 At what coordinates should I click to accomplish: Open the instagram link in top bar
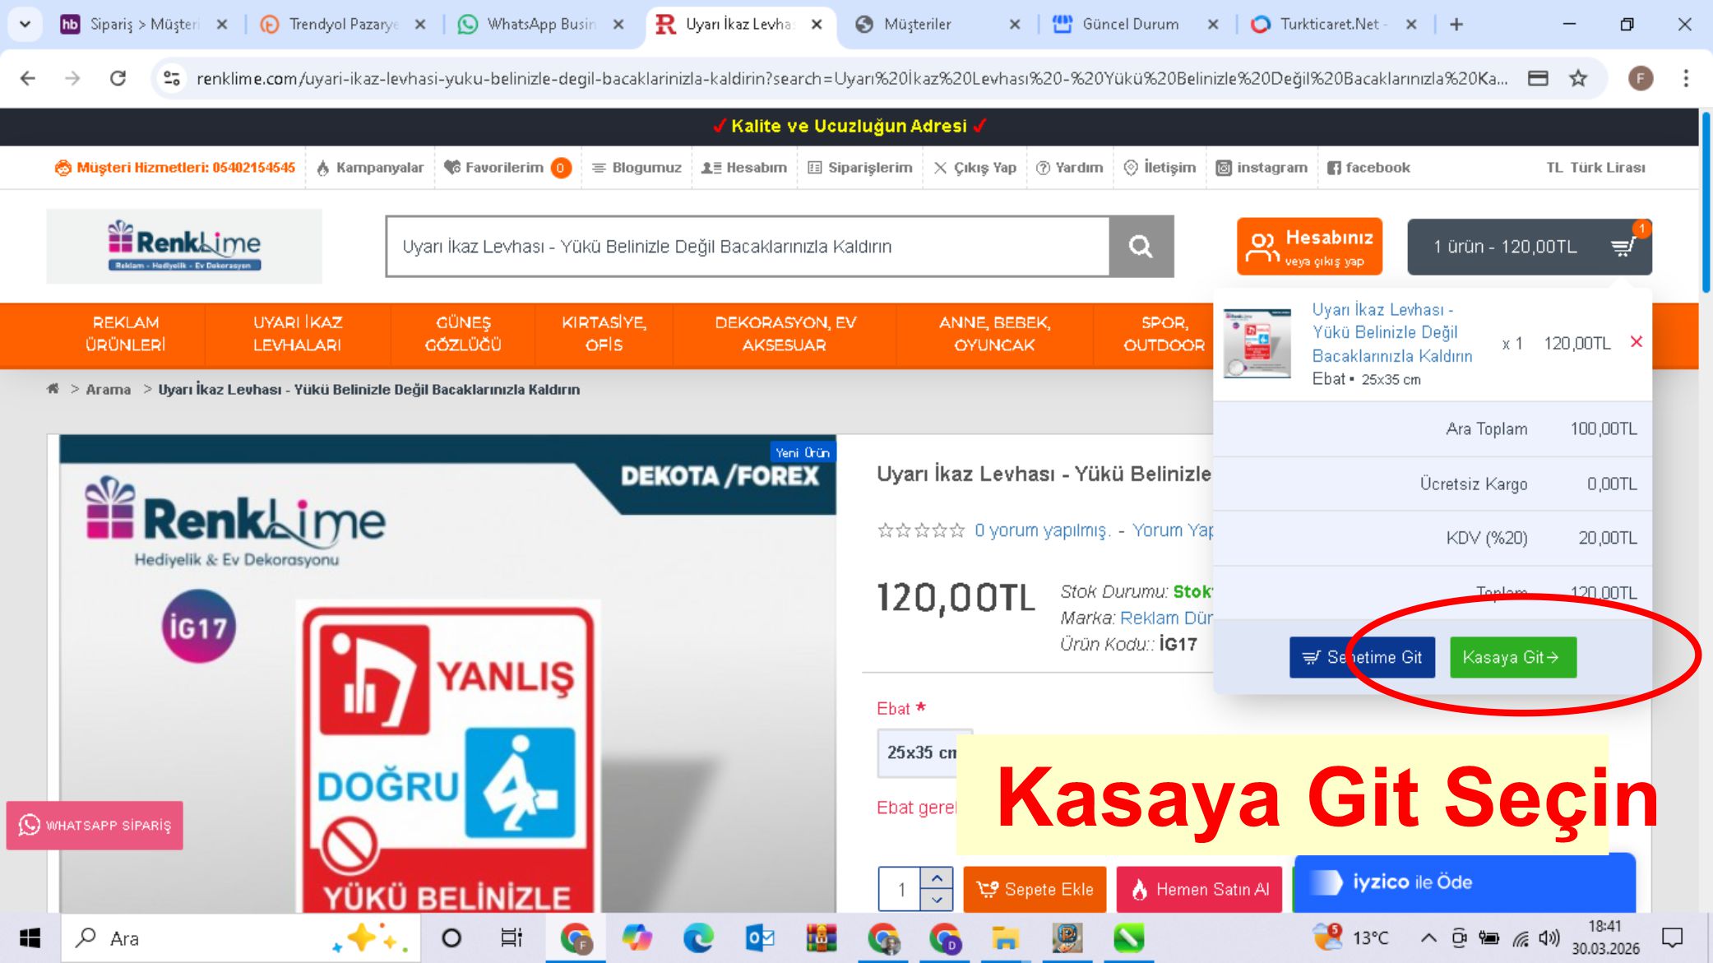(x=1262, y=168)
